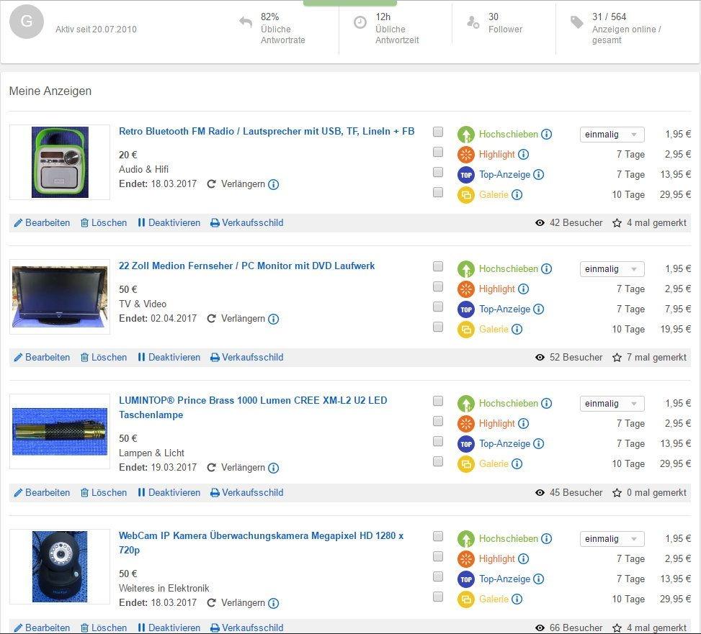Tick the Galerie checkbox for Medion Fernseher
Image resolution: width=701 pixels, height=634 pixels.
click(x=438, y=327)
